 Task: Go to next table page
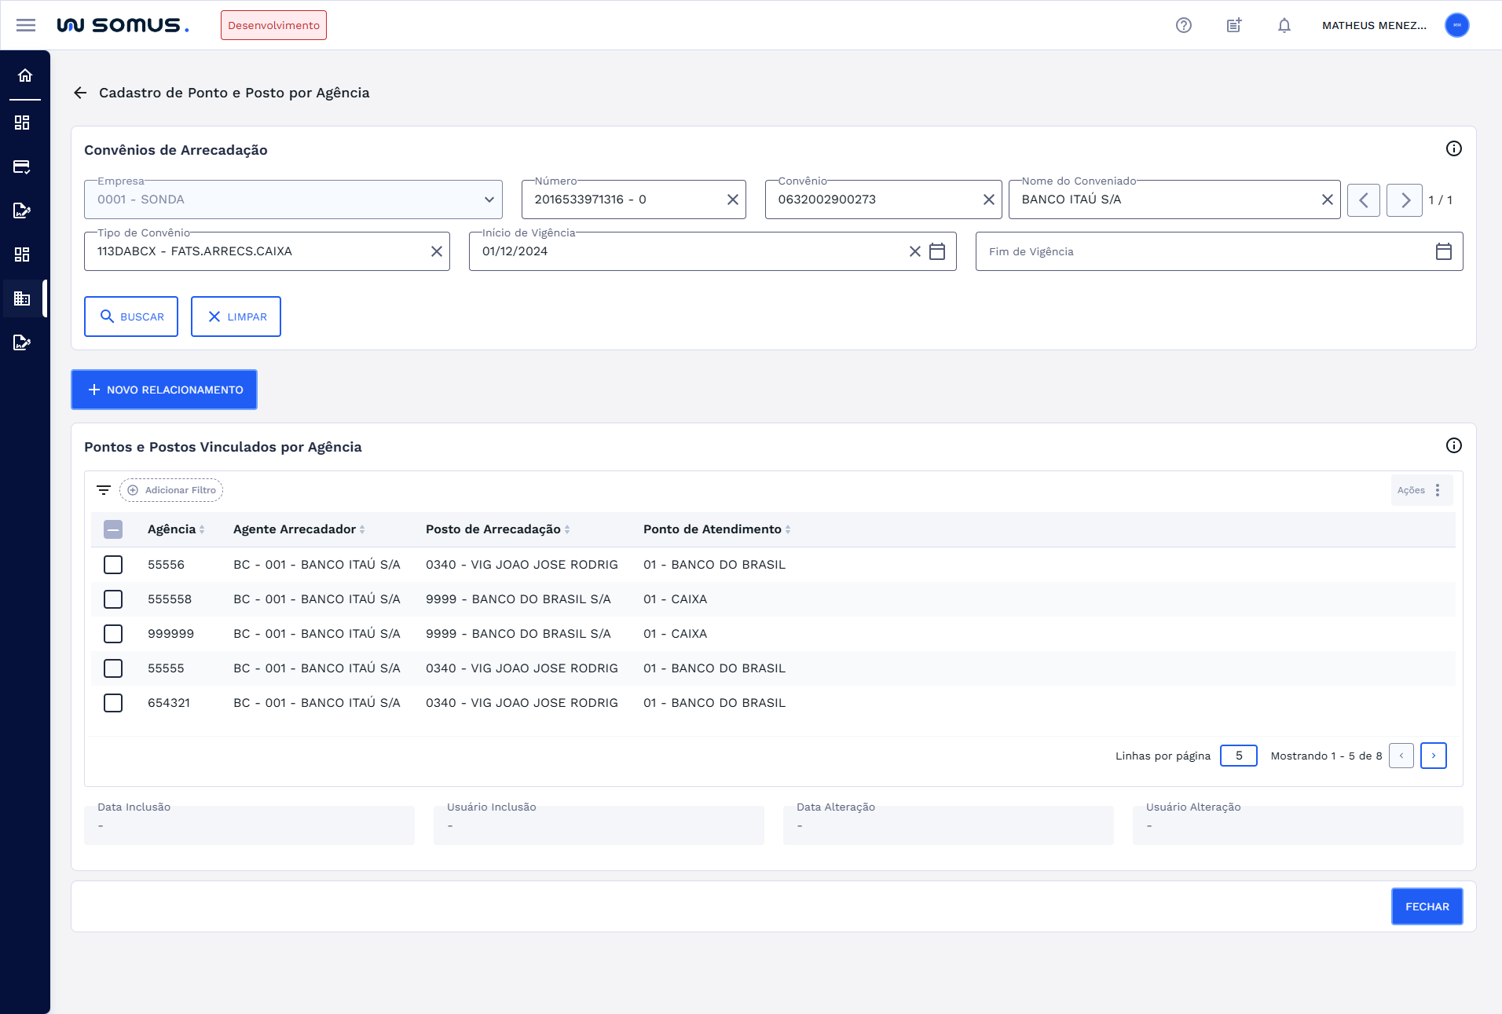coord(1433,756)
